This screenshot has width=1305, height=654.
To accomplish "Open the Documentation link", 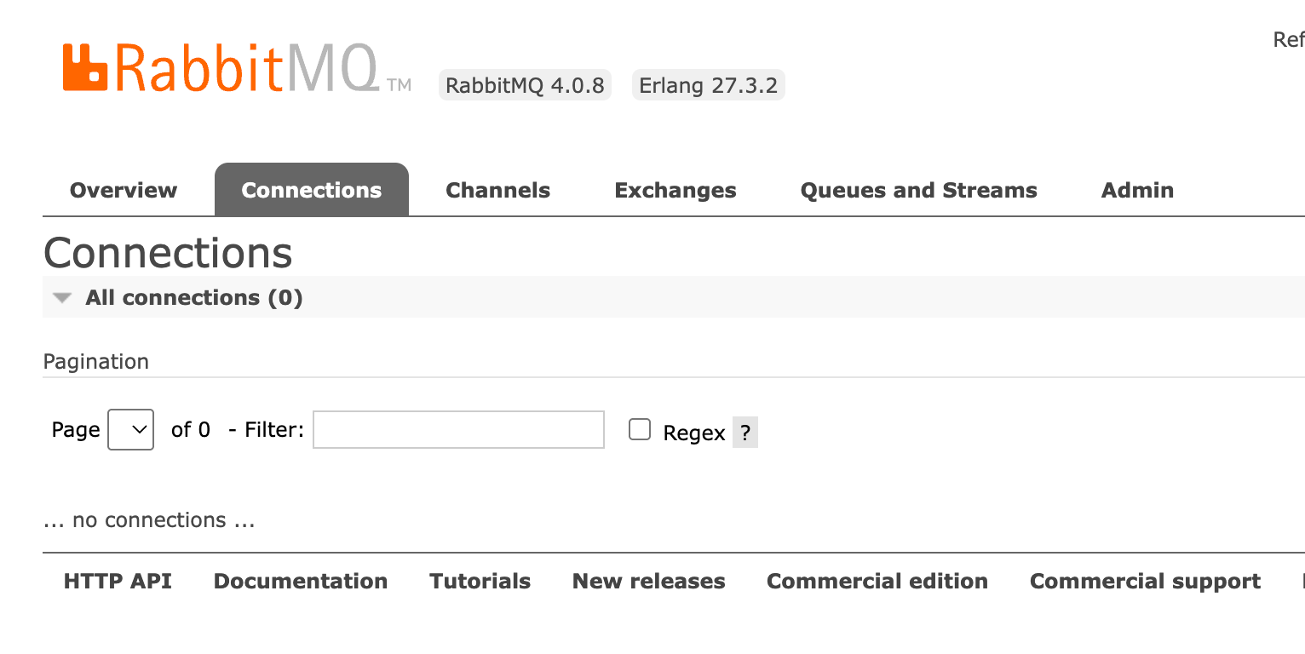I will click(301, 580).
